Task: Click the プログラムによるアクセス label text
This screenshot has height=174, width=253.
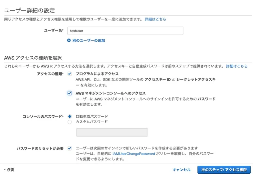Action: tap(97, 74)
